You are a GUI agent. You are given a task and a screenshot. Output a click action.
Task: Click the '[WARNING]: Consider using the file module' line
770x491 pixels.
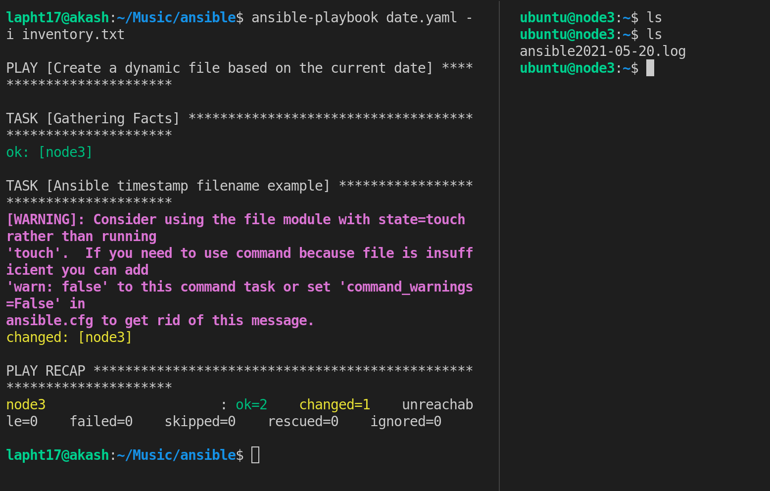[x=236, y=220]
